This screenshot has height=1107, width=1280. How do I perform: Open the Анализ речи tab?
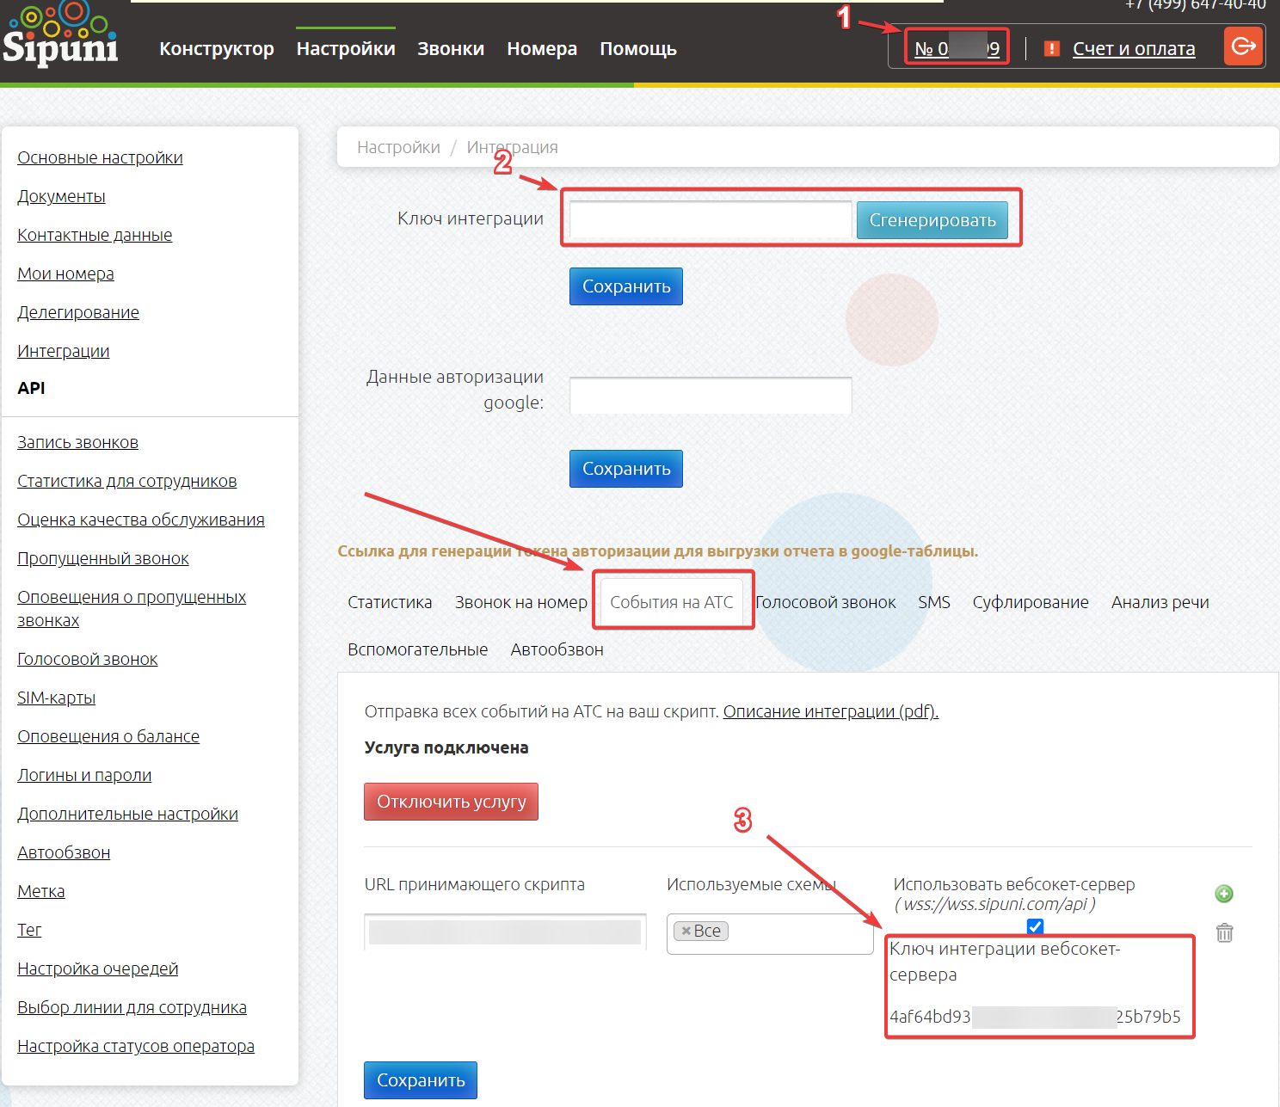(1160, 602)
